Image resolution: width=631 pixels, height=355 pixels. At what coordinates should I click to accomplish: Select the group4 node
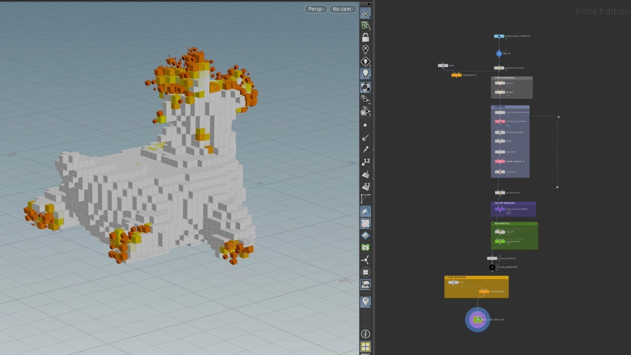pyautogui.click(x=500, y=92)
